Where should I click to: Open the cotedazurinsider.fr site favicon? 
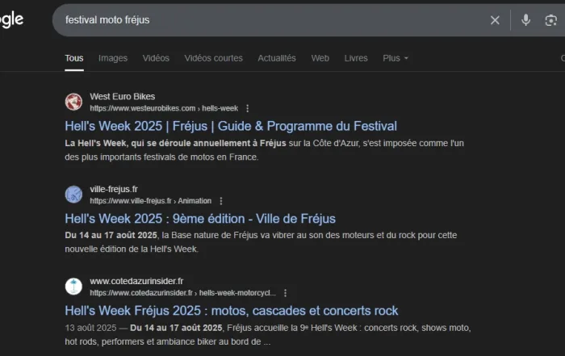pyautogui.click(x=73, y=287)
